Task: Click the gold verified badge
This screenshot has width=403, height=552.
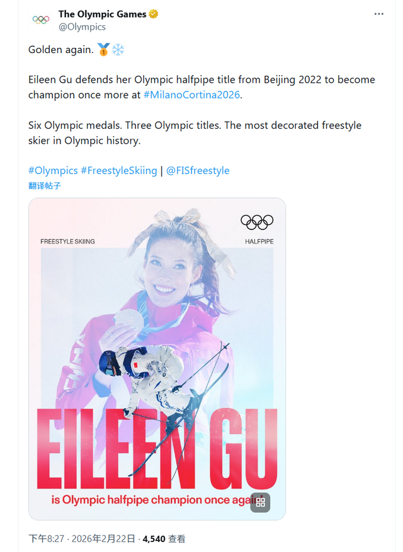Action: [x=154, y=14]
